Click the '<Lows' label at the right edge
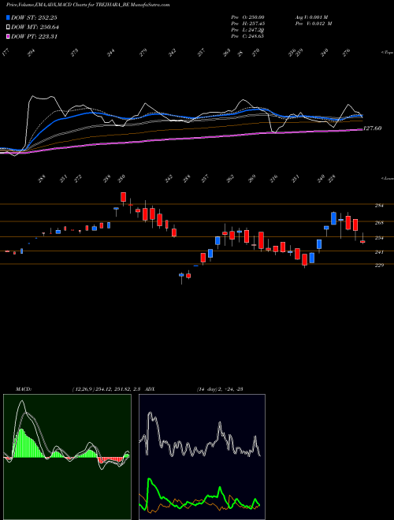 coord(387,178)
